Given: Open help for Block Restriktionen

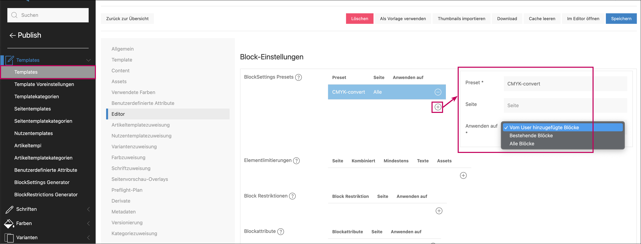Looking at the screenshot, I should tap(292, 196).
